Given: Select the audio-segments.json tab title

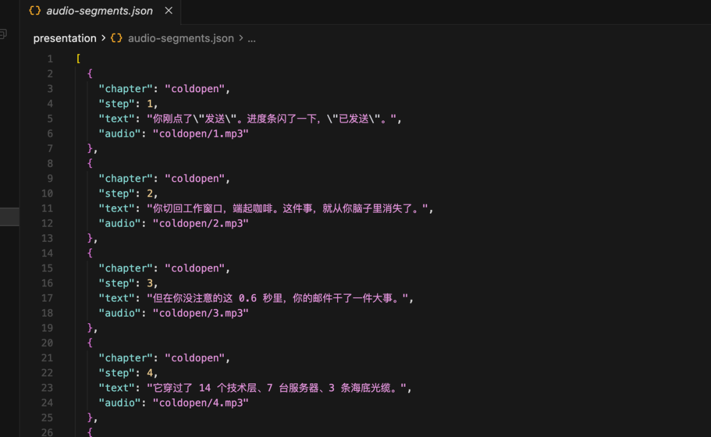Looking at the screenshot, I should [x=99, y=11].
